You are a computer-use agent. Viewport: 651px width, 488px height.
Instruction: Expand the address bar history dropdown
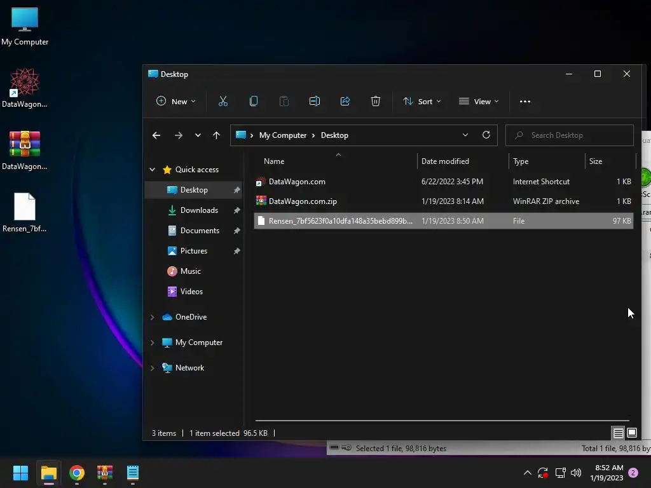[x=465, y=135]
